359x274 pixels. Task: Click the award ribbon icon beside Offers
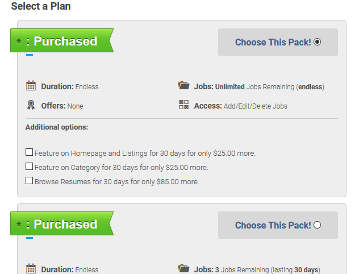tap(31, 105)
